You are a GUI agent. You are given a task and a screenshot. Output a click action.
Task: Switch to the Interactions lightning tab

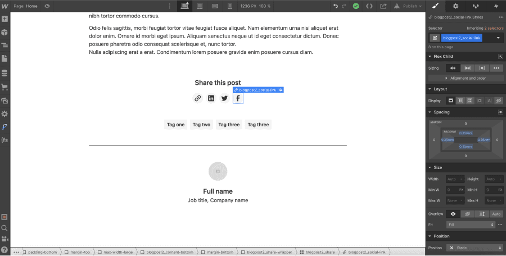(496, 6)
